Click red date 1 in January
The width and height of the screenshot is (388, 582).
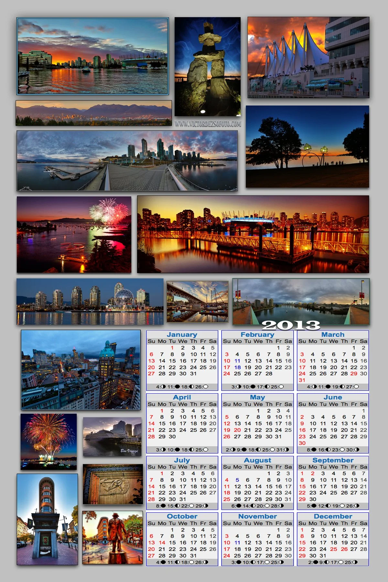click(172, 348)
